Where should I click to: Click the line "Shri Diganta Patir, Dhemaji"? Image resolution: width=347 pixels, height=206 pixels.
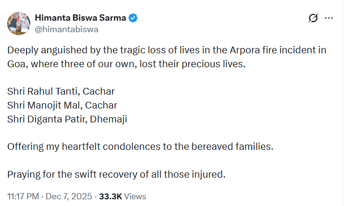point(67,119)
